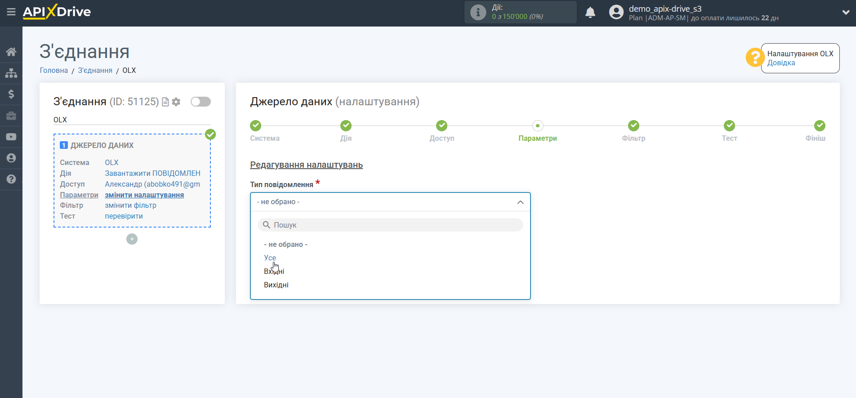Click the ApiX-Drive logo
Image resolution: width=856 pixels, height=398 pixels.
(57, 12)
